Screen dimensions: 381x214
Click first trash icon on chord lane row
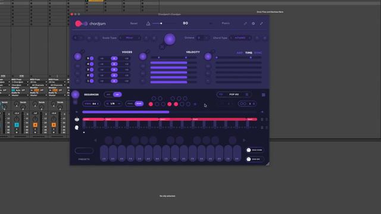point(262,119)
